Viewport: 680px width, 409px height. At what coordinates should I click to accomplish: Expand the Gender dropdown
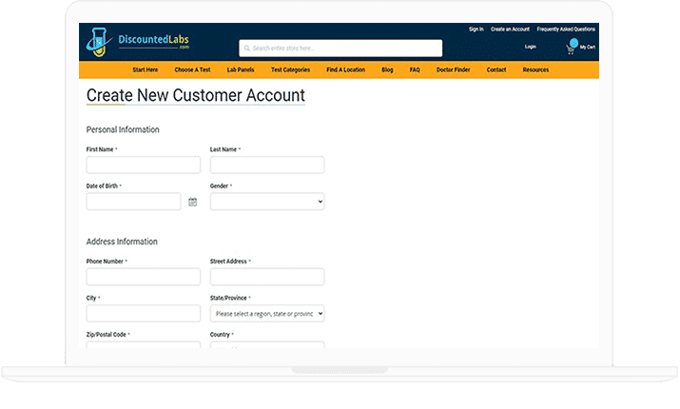(x=266, y=202)
